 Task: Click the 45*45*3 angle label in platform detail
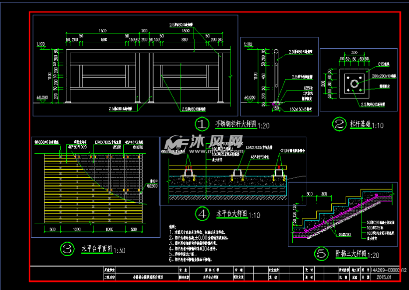pyautogui.click(x=260, y=157)
